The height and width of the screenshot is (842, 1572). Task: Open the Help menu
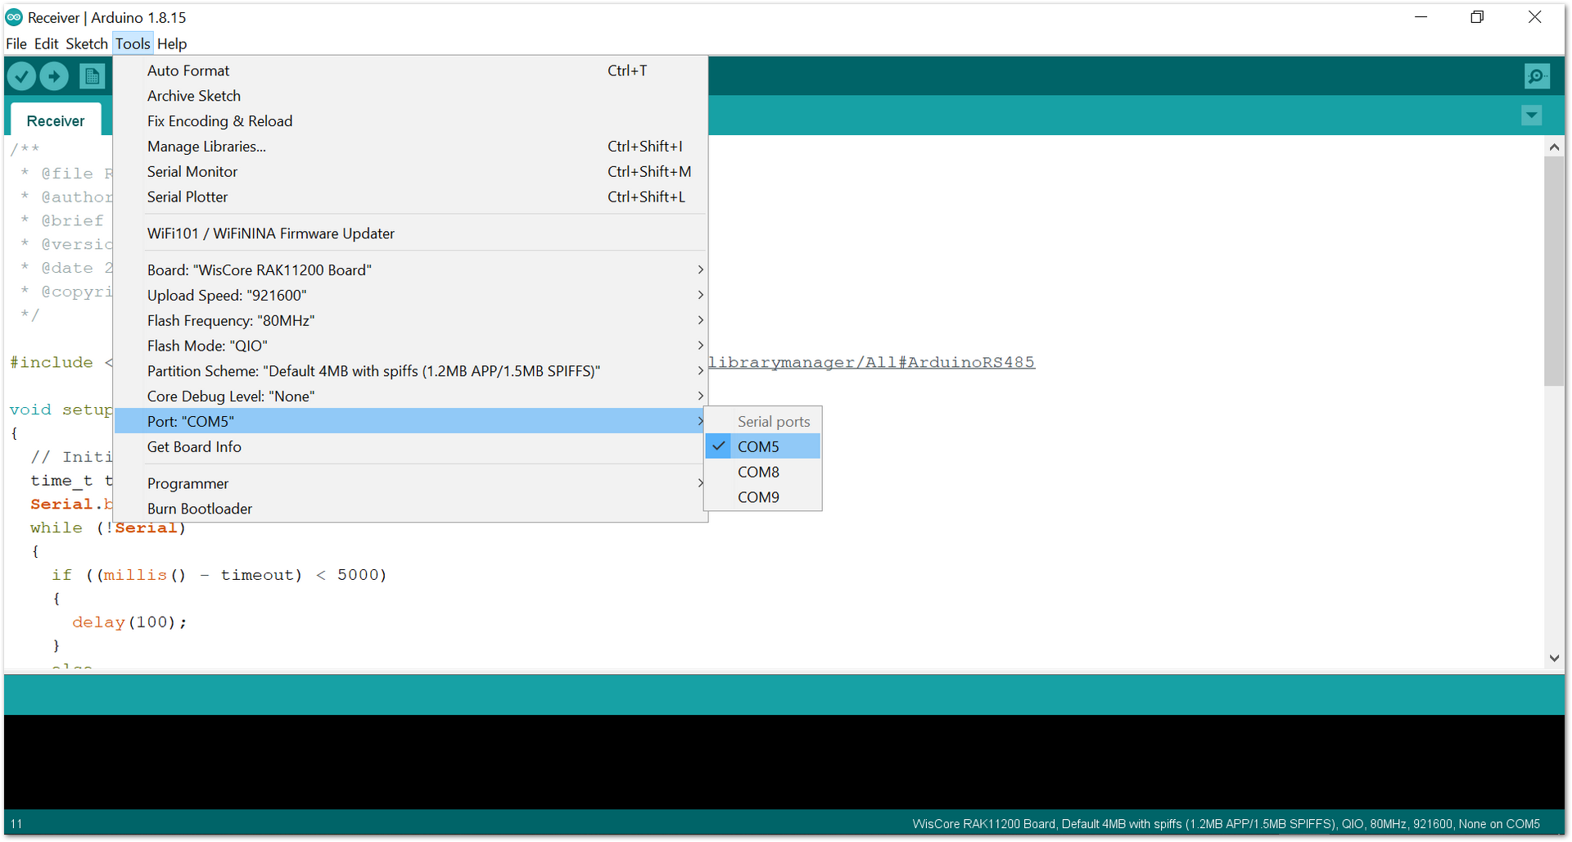pyautogui.click(x=172, y=43)
